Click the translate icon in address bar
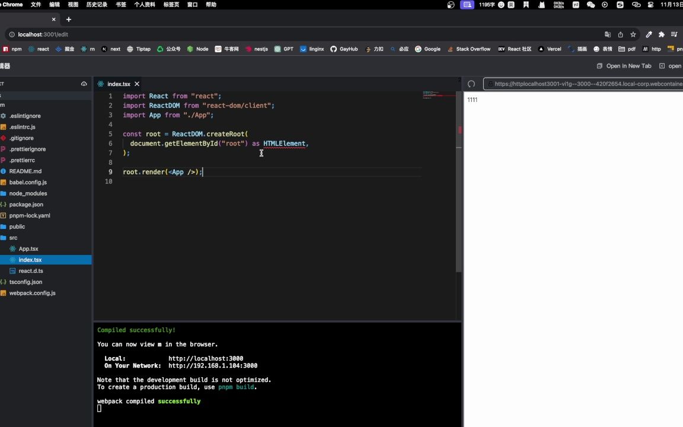Viewport: 683px width, 427px height. (608, 34)
